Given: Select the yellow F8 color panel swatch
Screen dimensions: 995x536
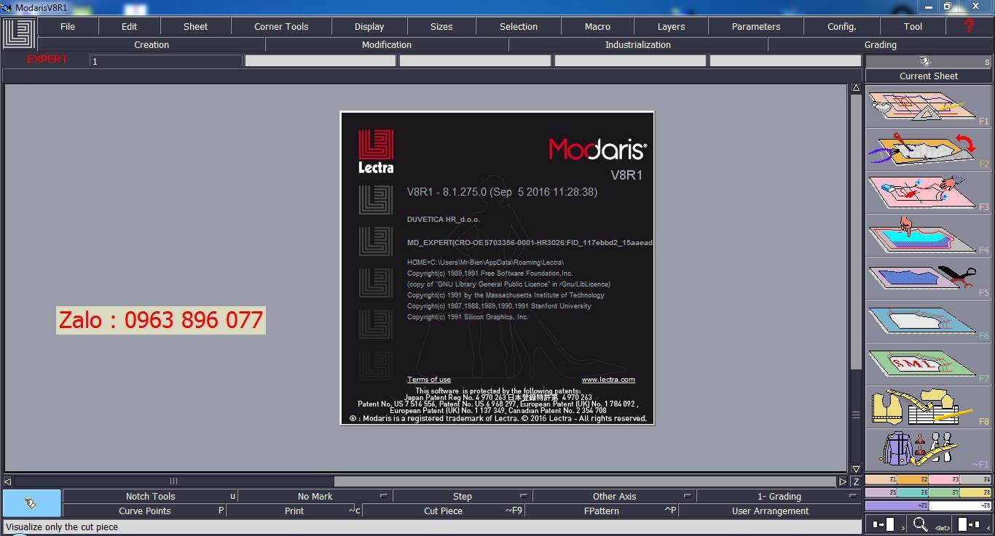Looking at the screenshot, I should (x=975, y=492).
